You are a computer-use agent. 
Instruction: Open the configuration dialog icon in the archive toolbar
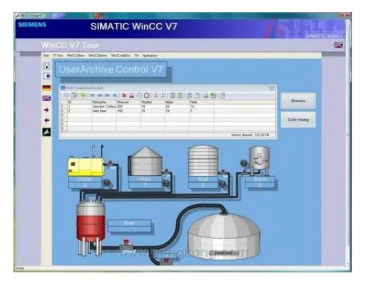[74, 96]
